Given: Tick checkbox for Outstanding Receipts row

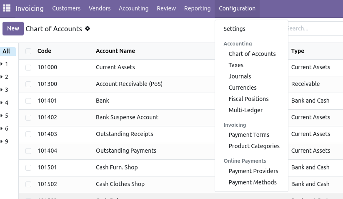Looking at the screenshot, I should coord(28,134).
